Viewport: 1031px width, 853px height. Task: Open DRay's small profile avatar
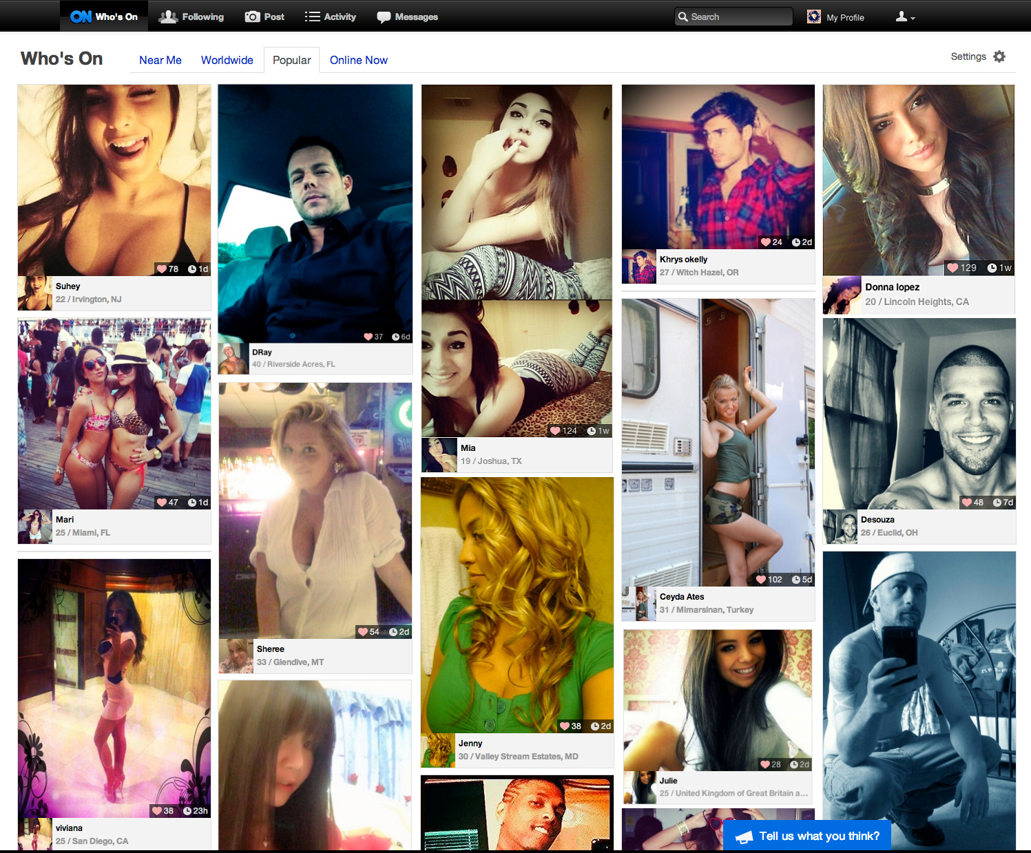click(x=233, y=359)
